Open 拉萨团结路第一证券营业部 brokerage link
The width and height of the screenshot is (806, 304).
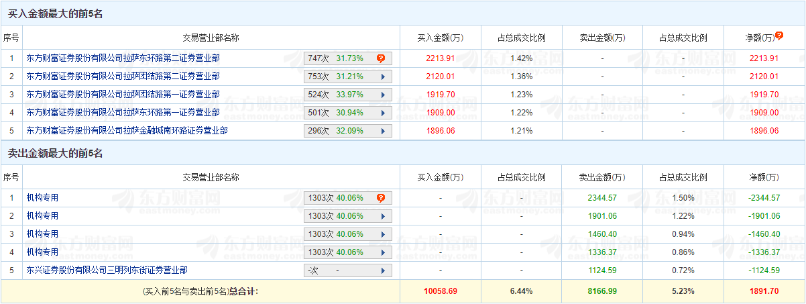coord(123,95)
